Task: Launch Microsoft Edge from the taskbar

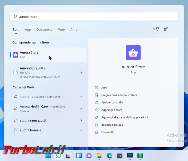Action: (x=109, y=156)
